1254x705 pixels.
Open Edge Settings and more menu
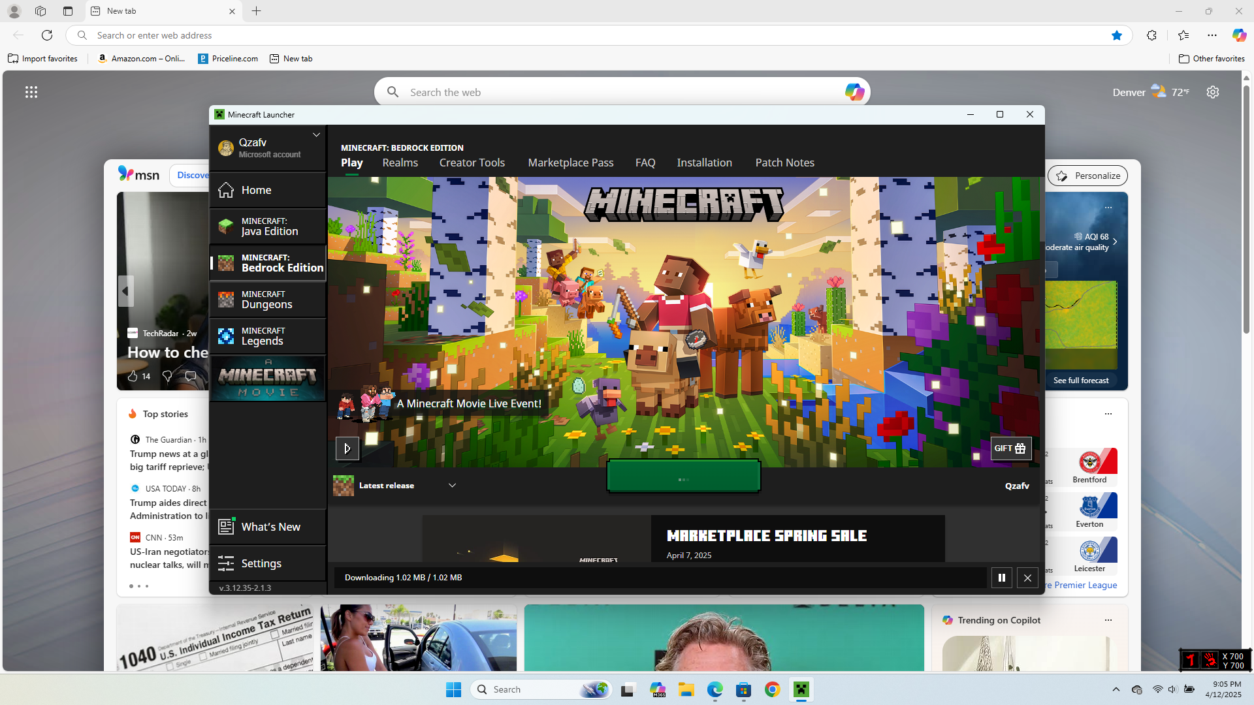pos(1212,35)
